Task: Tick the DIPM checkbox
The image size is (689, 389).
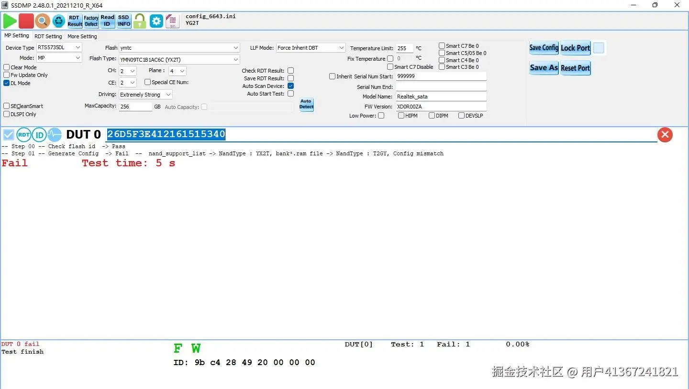Action: pos(432,116)
